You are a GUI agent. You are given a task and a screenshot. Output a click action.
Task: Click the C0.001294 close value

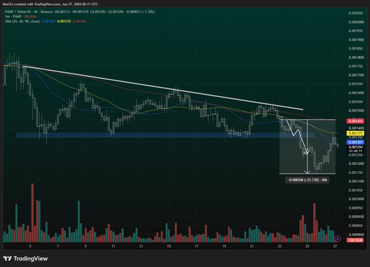[115, 11]
